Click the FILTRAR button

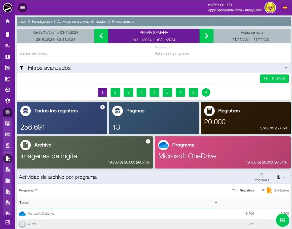pos(274,79)
